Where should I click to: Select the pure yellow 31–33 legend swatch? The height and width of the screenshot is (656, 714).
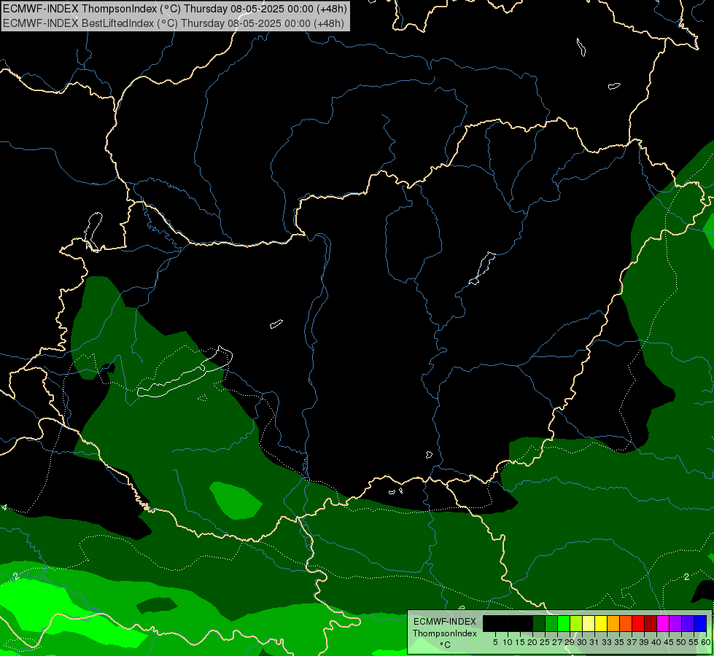pos(601,623)
